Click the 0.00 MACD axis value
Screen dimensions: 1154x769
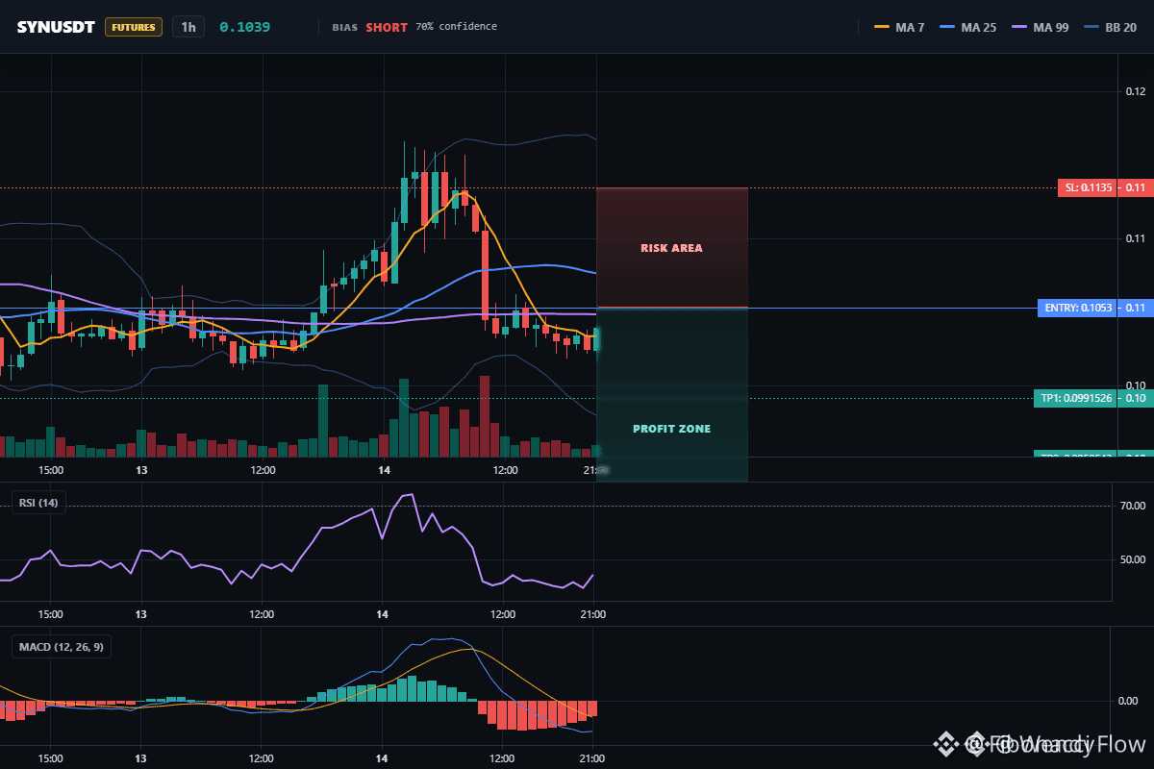point(1128,701)
